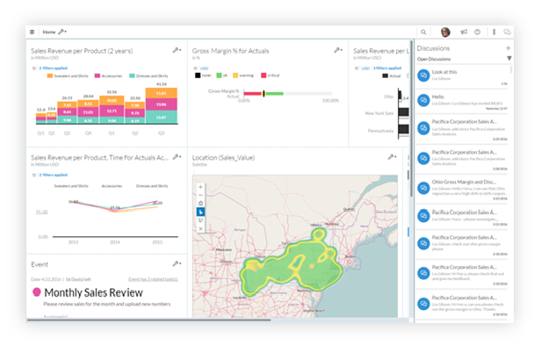
Task: Open discussion saying 'check out ohio gross margin please'
Action: (462, 244)
